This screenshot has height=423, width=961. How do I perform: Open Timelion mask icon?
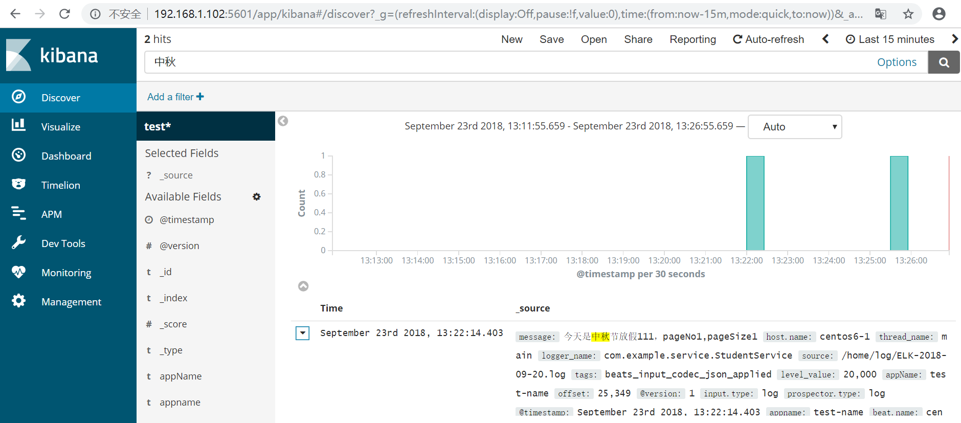pos(19,184)
